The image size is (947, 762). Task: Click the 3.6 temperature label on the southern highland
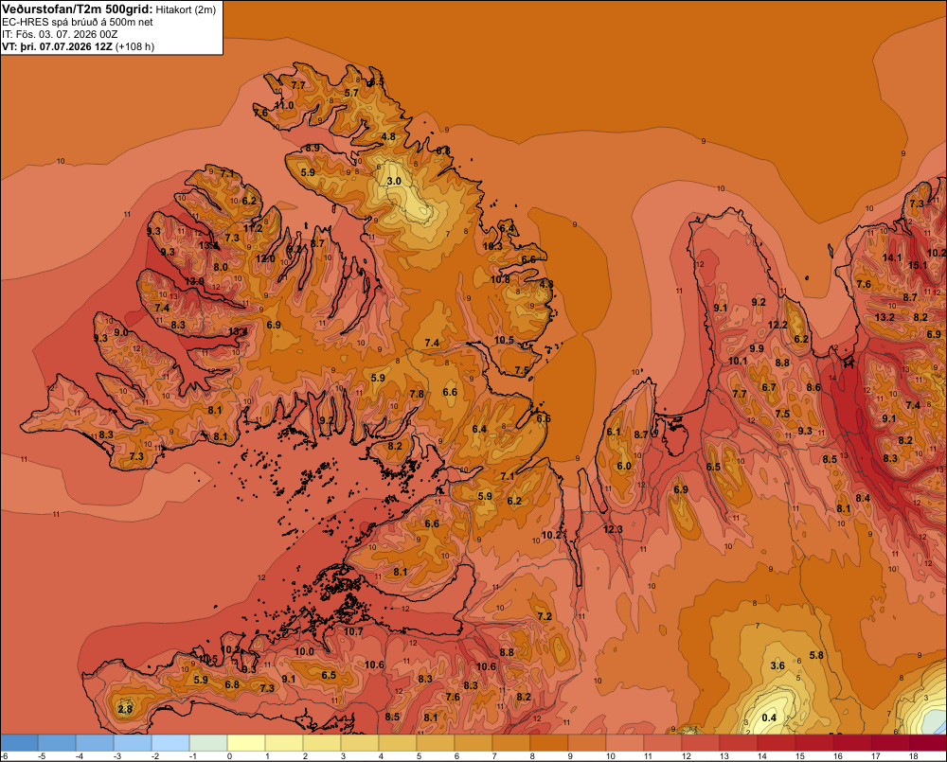coord(777,666)
